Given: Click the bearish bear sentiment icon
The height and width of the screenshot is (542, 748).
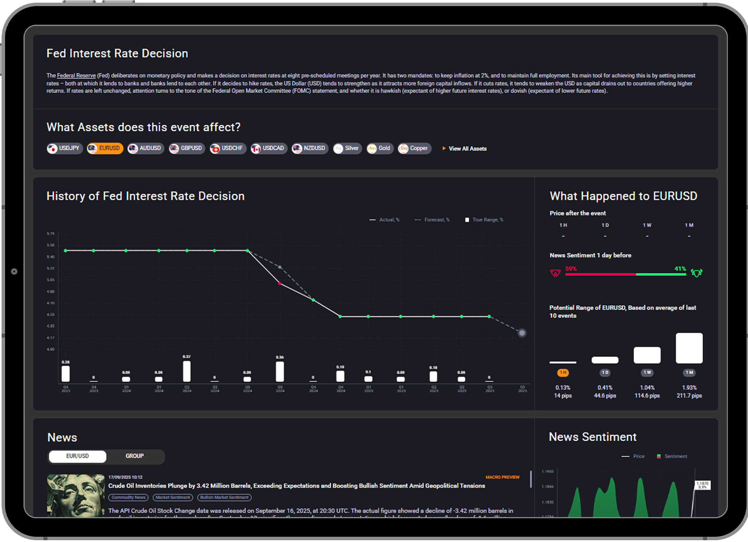Looking at the screenshot, I should pyautogui.click(x=555, y=273).
